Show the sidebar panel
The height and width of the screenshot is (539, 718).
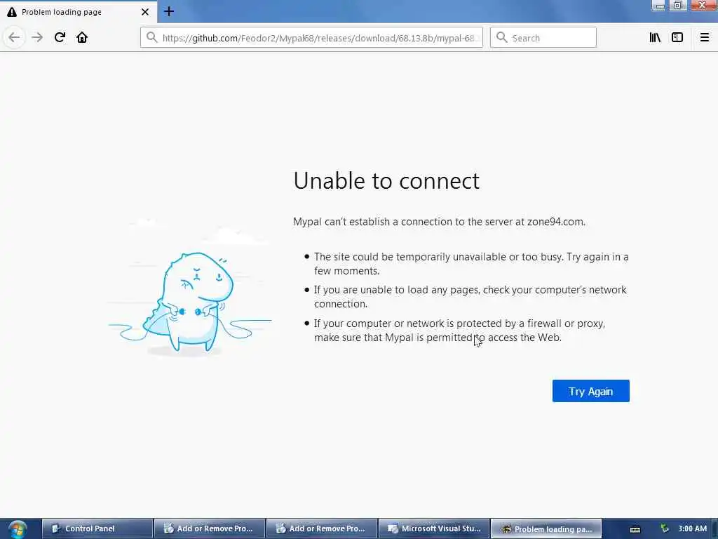coord(677,38)
